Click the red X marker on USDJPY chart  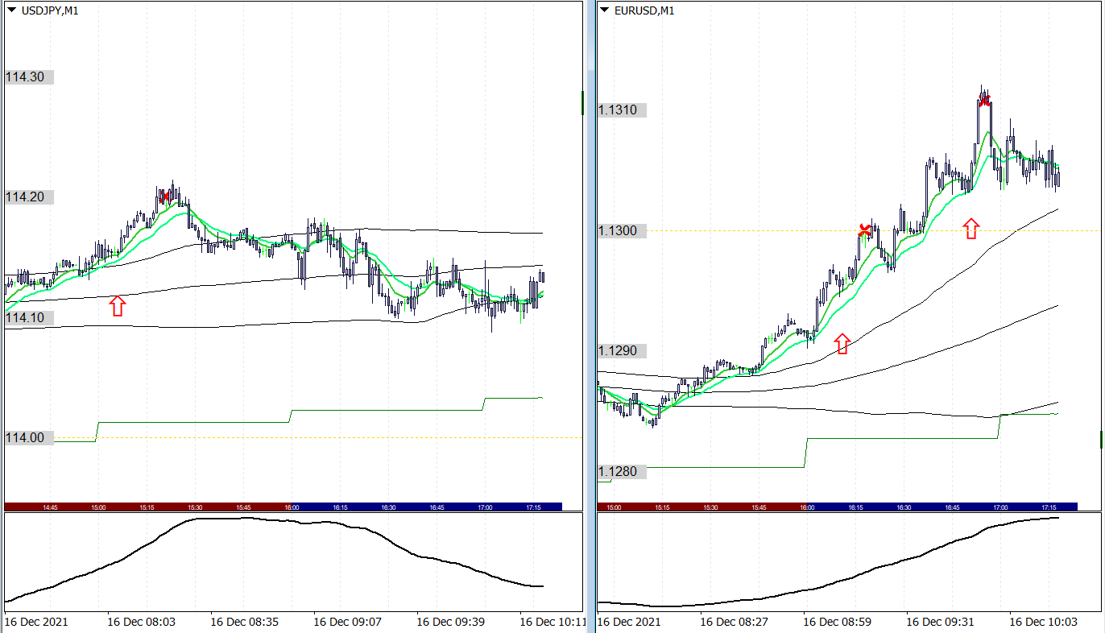[165, 196]
